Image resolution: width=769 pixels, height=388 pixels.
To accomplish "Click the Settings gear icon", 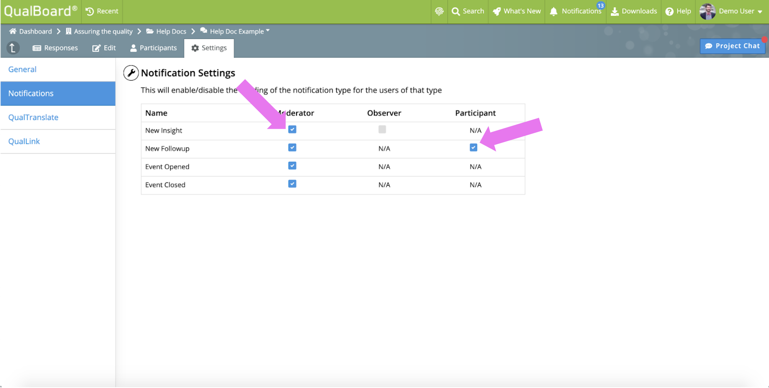I will [195, 48].
